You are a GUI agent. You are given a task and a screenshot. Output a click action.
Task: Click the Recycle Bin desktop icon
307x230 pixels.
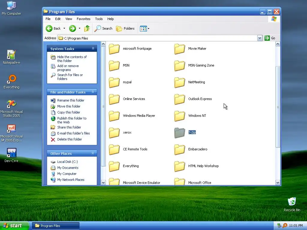click(292, 204)
